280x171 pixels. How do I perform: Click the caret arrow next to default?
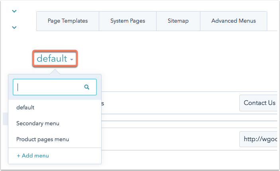click(x=72, y=59)
